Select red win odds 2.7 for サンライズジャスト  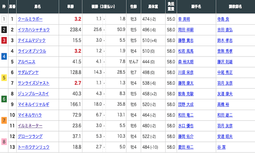coord(78,83)
